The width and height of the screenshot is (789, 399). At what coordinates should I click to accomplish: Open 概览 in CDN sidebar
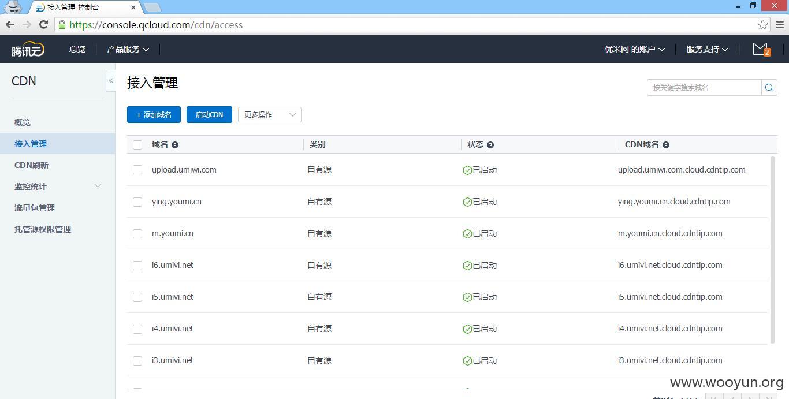(23, 122)
